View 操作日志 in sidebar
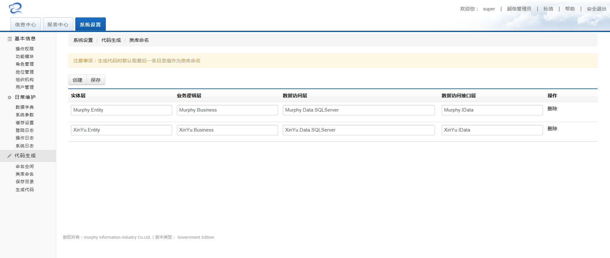 [25, 138]
